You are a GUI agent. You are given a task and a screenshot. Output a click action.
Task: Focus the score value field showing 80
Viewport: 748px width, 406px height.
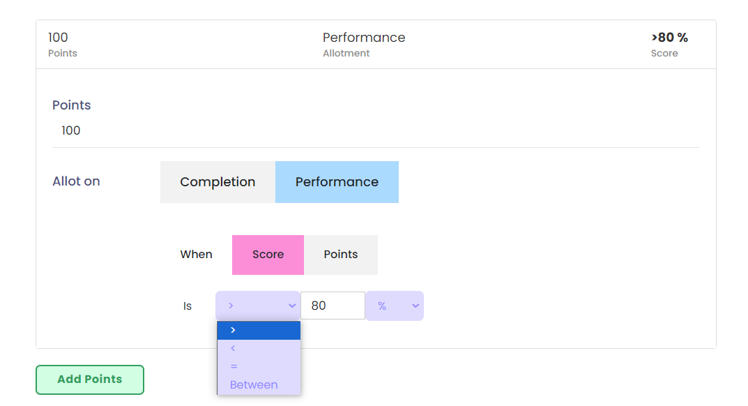(x=333, y=306)
